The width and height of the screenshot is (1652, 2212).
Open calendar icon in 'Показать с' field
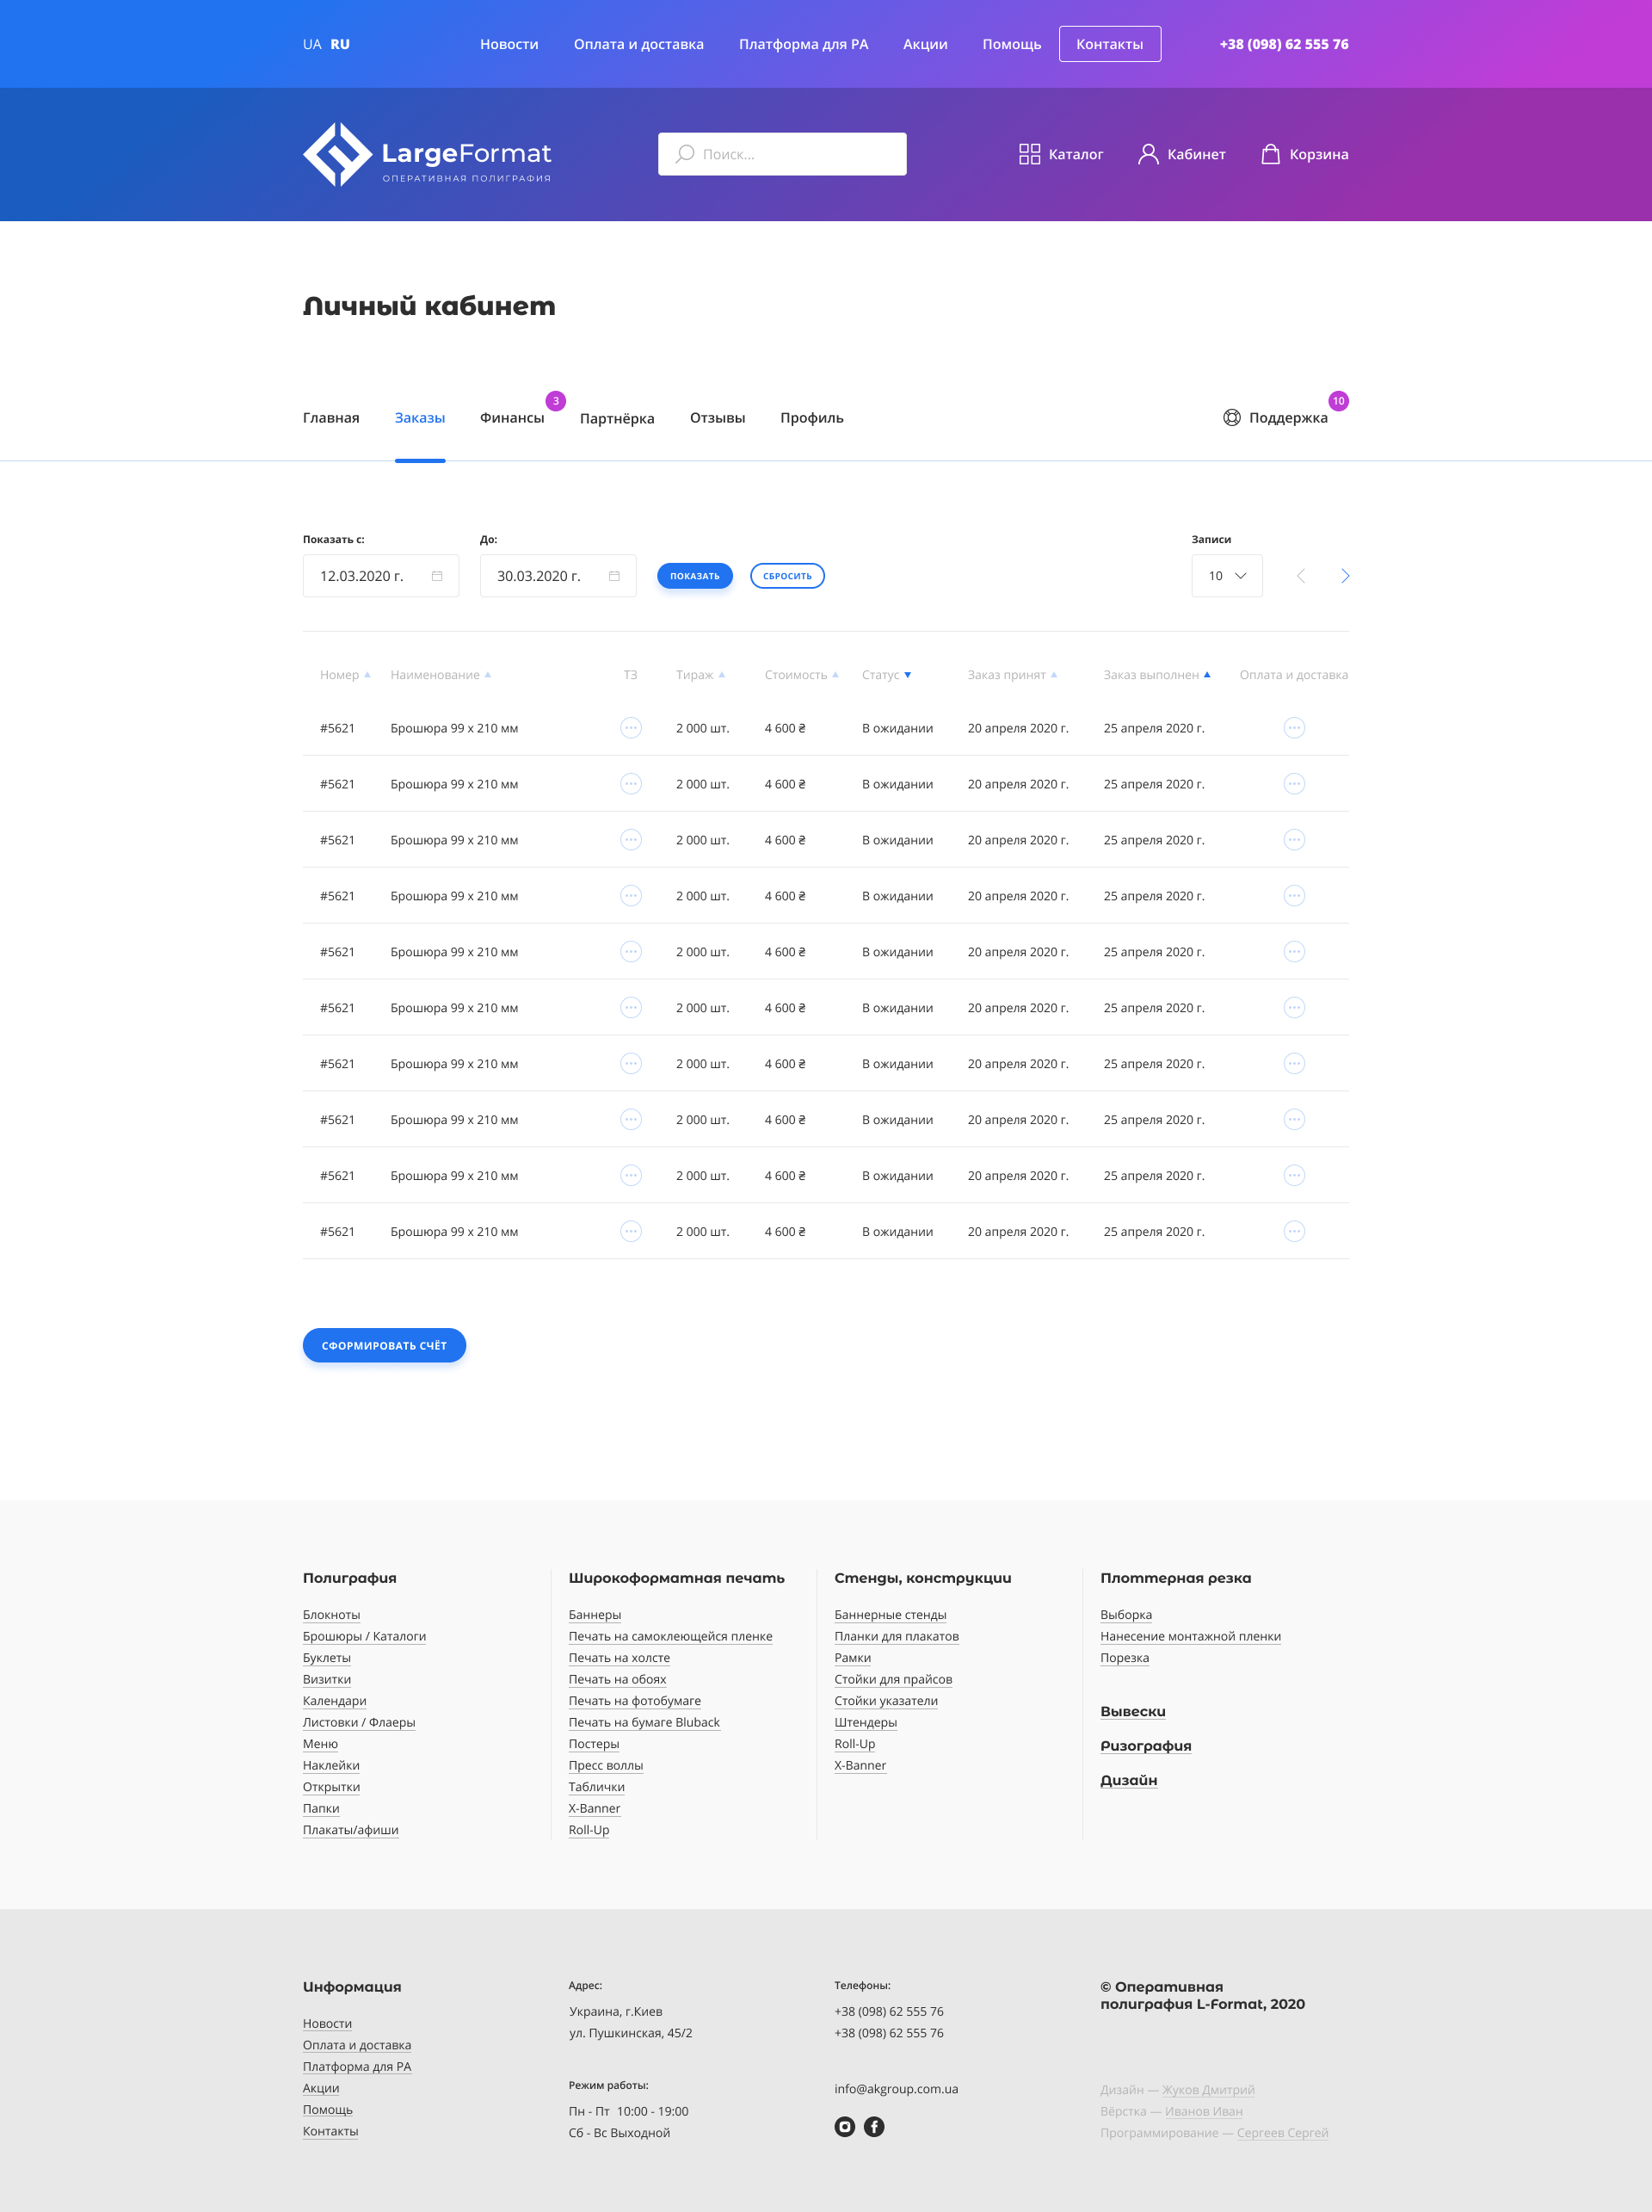point(437,576)
